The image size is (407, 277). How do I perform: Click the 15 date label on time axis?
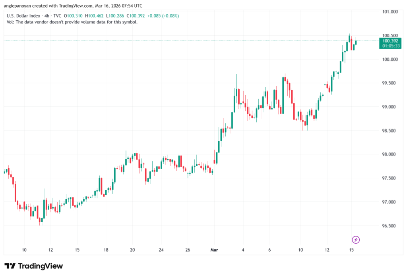click(351, 250)
